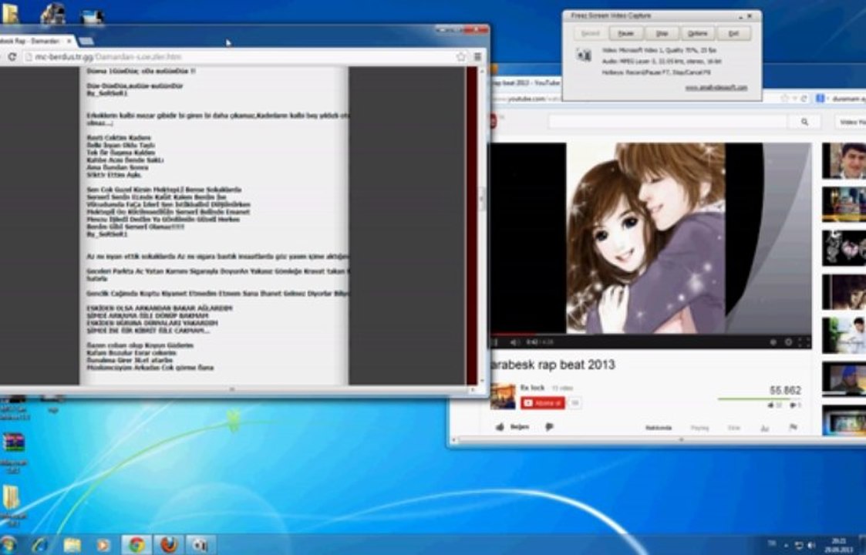Open the video statistics icon
The image size is (866, 555).
(x=765, y=428)
